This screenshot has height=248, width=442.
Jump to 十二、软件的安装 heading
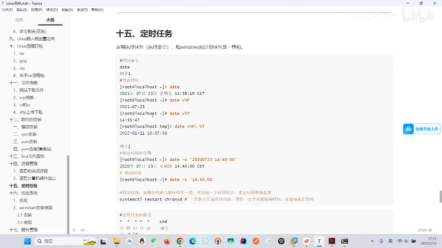[25, 120]
